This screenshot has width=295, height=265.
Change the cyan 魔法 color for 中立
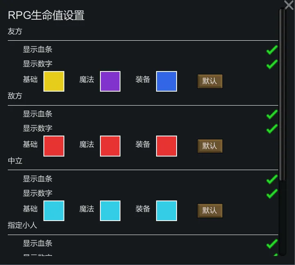110,211
